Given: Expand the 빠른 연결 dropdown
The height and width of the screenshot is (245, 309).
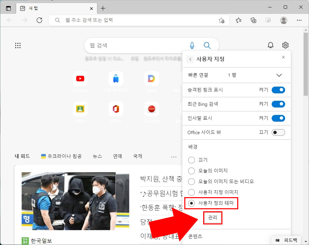Looking at the screenshot, I should [279, 75].
